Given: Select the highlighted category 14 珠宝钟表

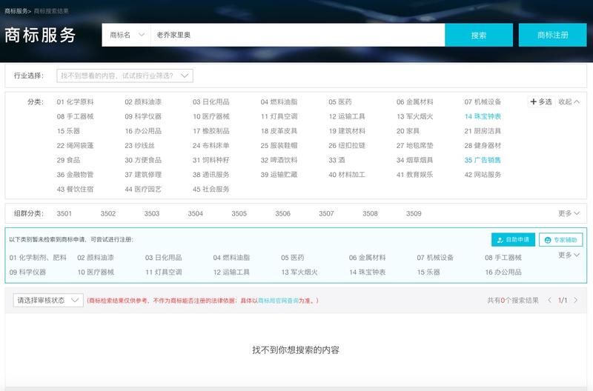Looking at the screenshot, I should point(483,116).
